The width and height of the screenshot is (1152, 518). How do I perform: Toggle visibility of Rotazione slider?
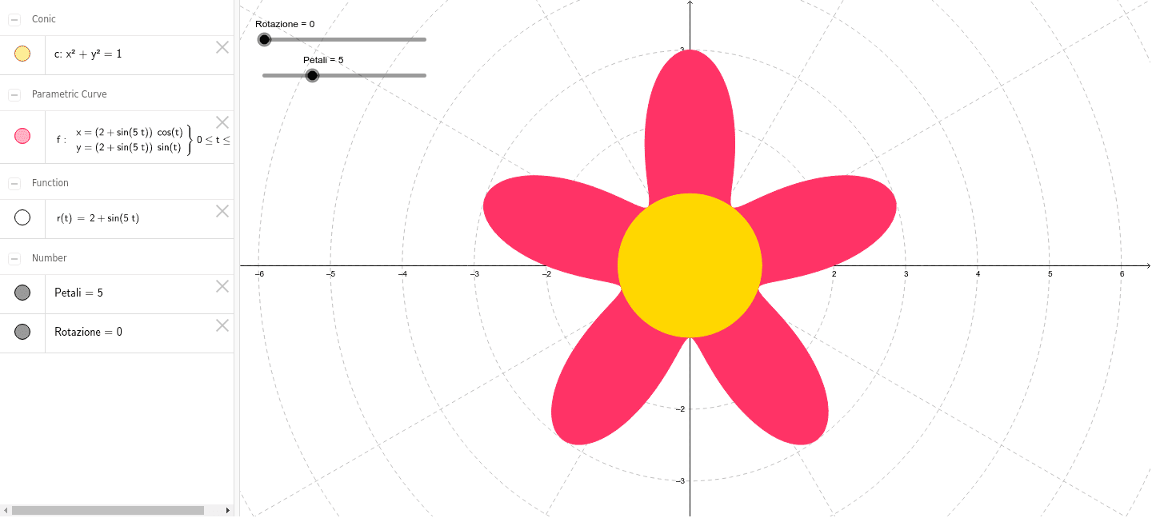coord(22,332)
